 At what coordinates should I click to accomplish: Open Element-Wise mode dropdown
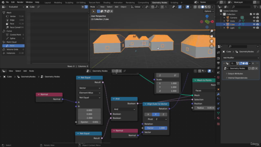(89, 93)
